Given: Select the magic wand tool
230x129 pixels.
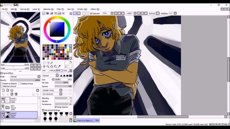Looking at the screenshot, I should pos(52,63).
